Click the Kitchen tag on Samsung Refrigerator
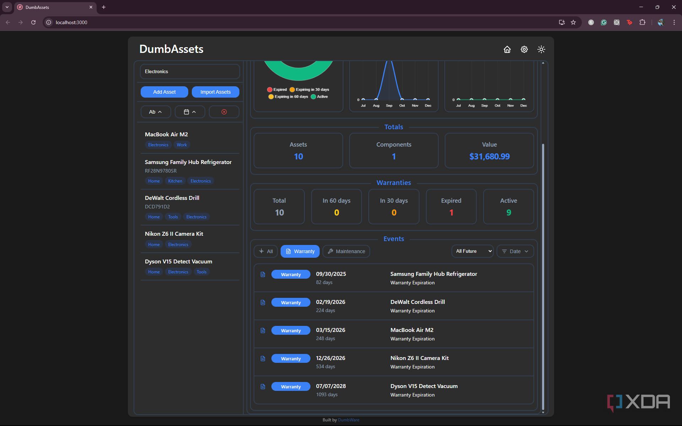The height and width of the screenshot is (426, 682). click(175, 181)
